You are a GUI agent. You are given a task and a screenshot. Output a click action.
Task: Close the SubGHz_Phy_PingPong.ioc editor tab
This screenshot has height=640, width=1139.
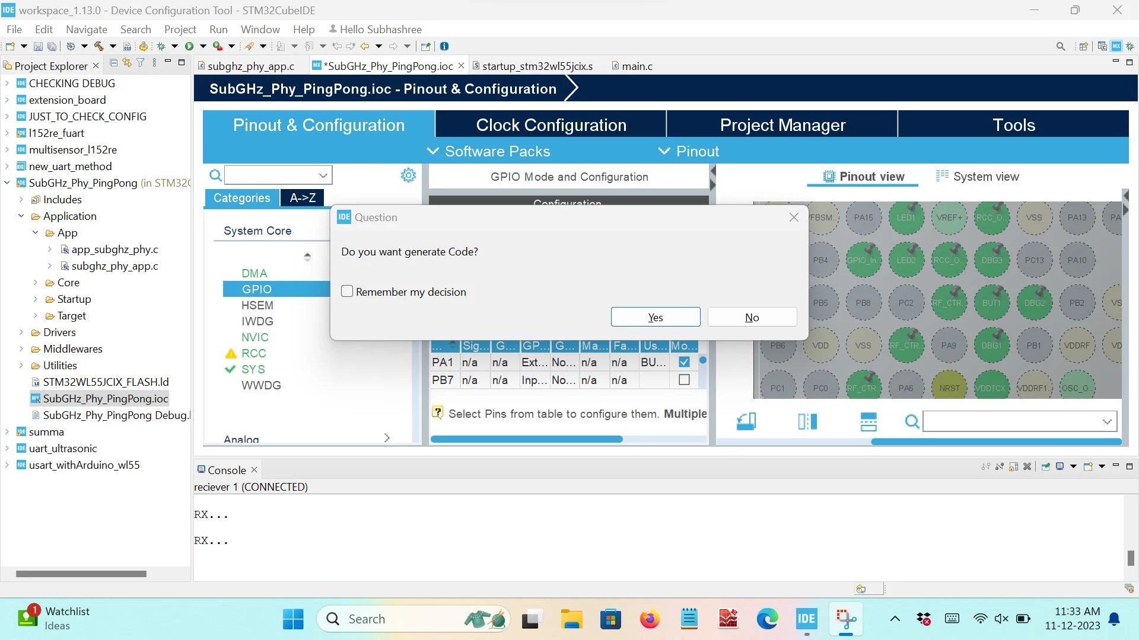(x=461, y=66)
